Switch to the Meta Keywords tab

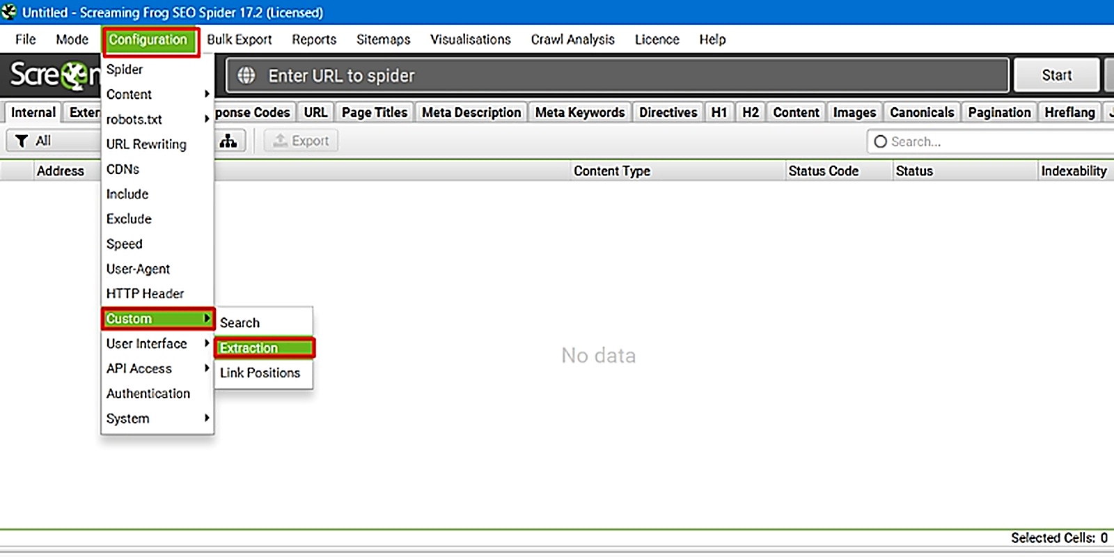click(580, 113)
